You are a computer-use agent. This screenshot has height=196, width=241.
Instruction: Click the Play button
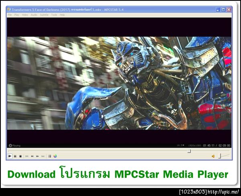pyautogui.click(x=10, y=156)
